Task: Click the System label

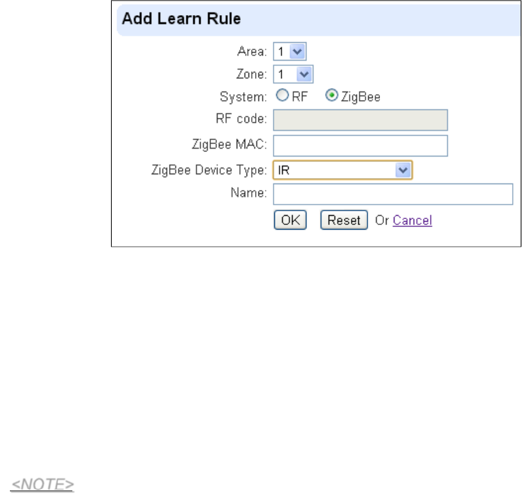Action: (x=243, y=97)
